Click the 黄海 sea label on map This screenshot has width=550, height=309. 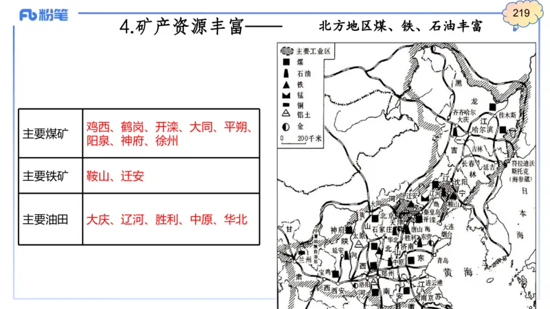click(x=458, y=272)
